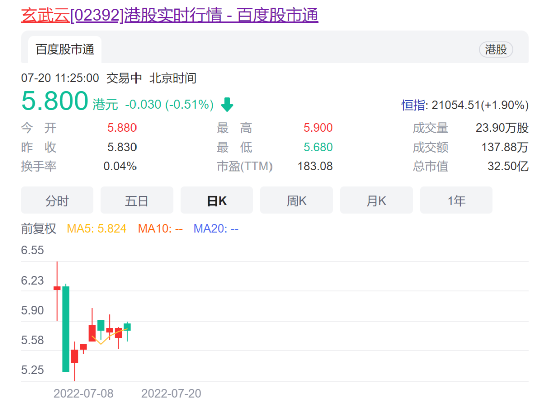
Task: Click the 5.25 price axis label
Action: coord(32,370)
